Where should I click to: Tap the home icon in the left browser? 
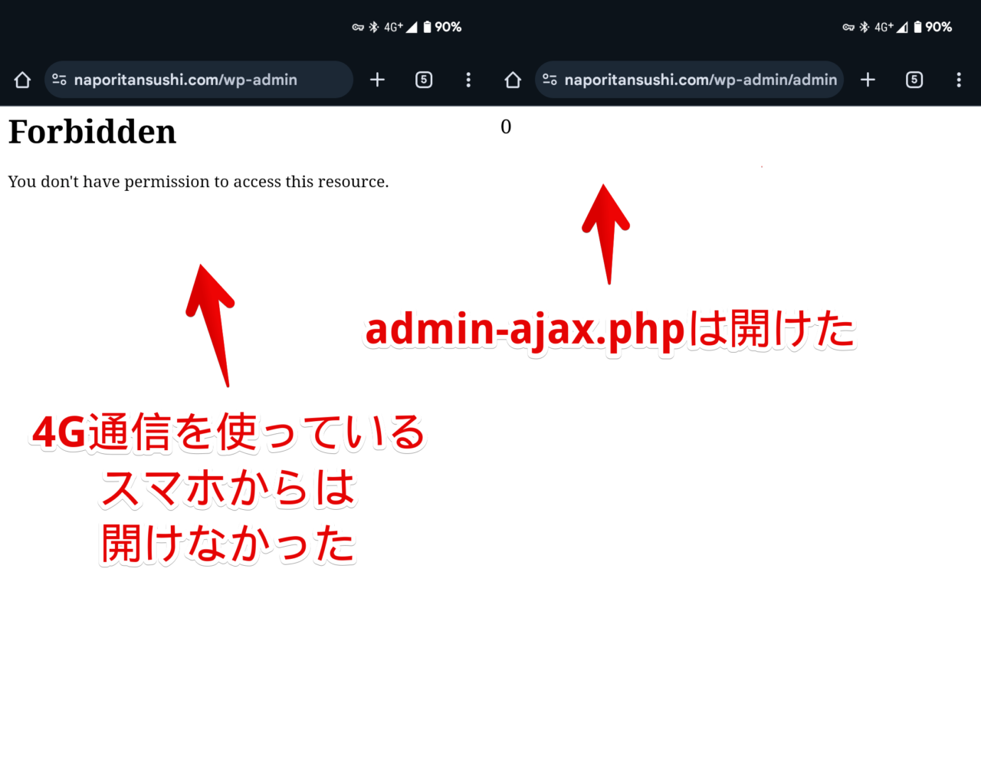click(x=22, y=80)
